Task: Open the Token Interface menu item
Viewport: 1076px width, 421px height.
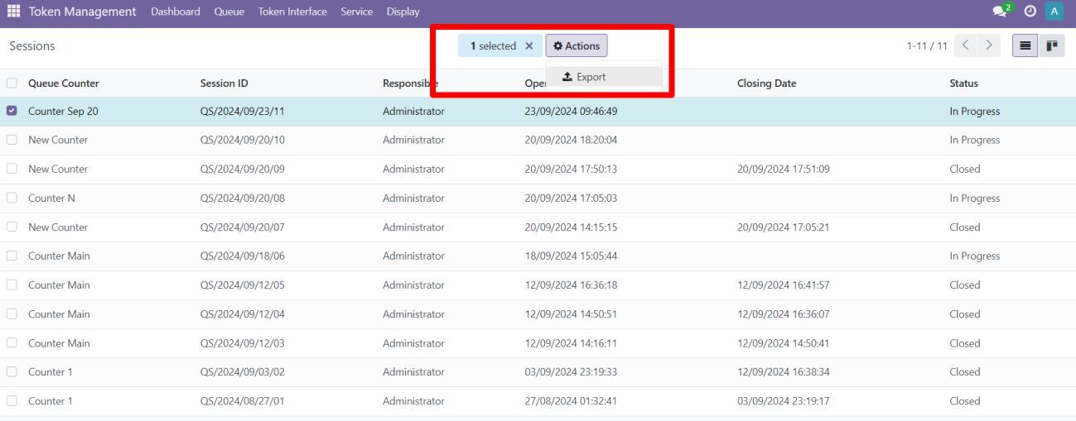Action: click(292, 12)
